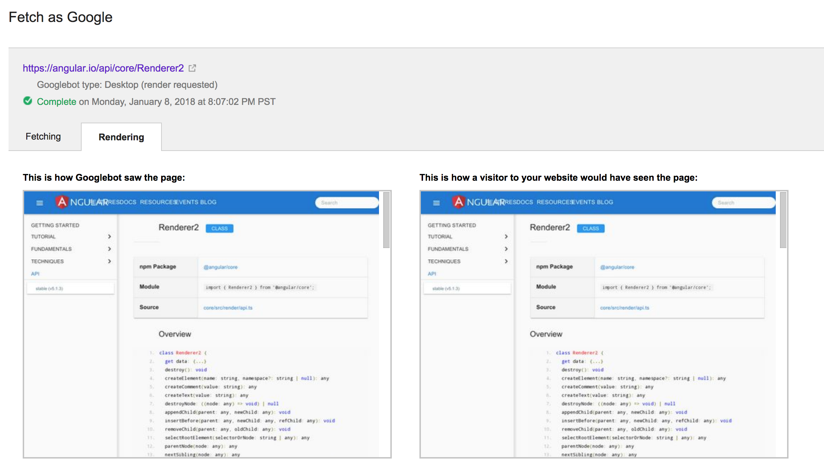Click the CLASS badge in the visitor preview

pos(590,228)
